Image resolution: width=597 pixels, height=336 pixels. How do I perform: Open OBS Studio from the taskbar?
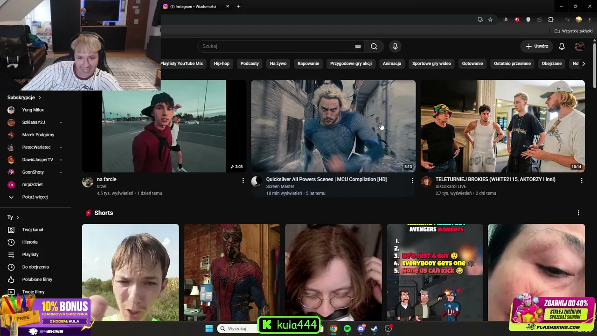tap(388, 329)
